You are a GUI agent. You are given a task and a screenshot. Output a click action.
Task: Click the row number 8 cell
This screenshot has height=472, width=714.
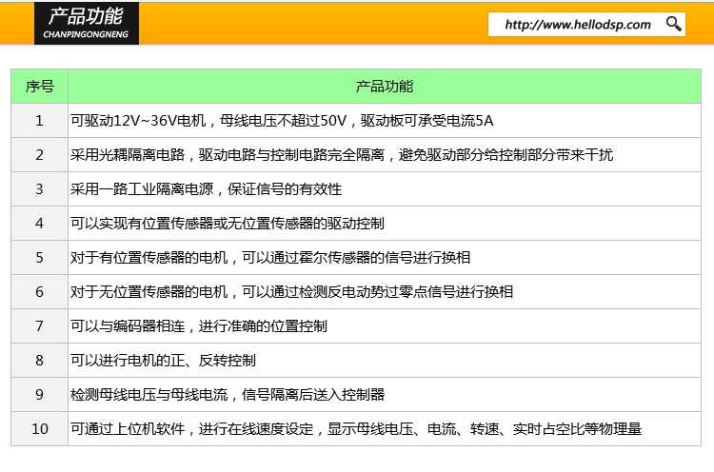click(x=40, y=361)
